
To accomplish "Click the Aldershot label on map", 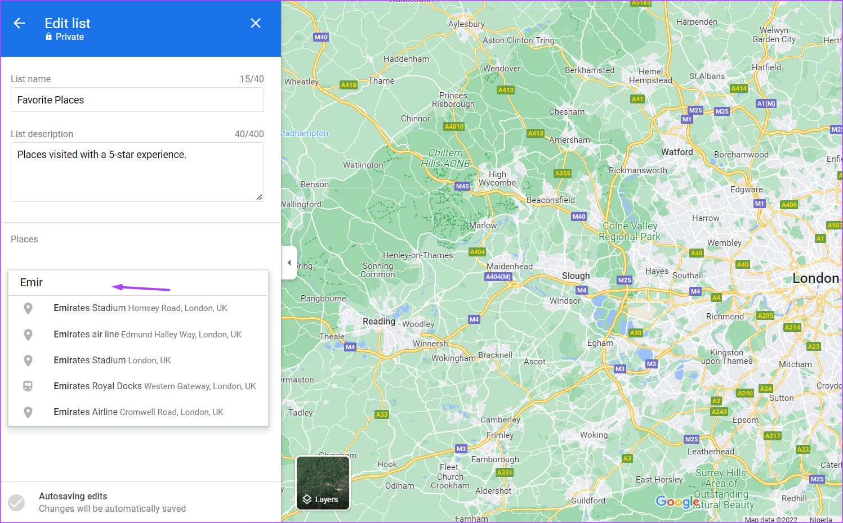I will (493, 491).
